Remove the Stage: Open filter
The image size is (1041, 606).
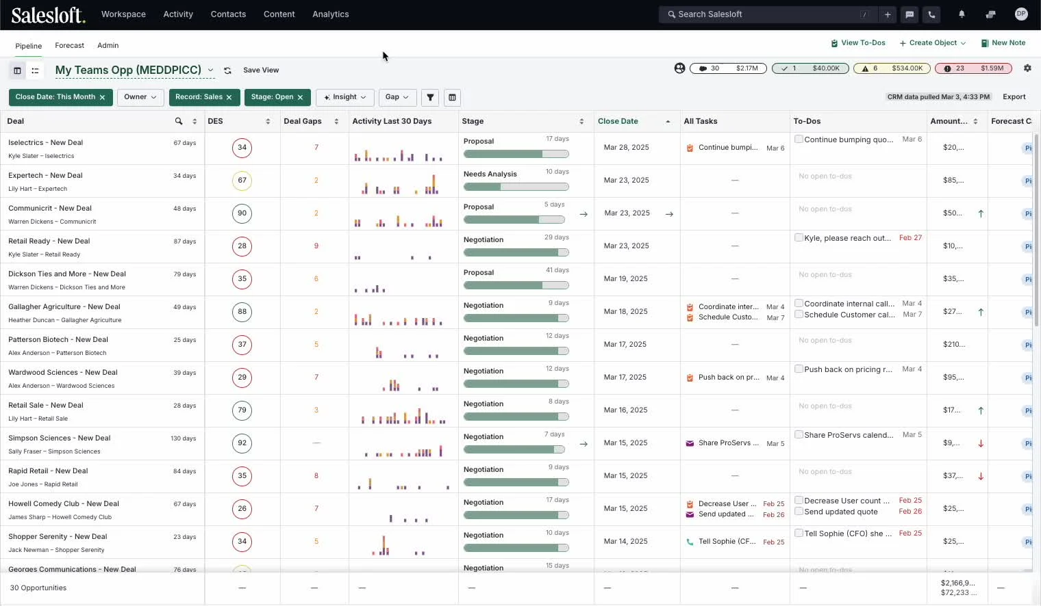pyautogui.click(x=300, y=97)
